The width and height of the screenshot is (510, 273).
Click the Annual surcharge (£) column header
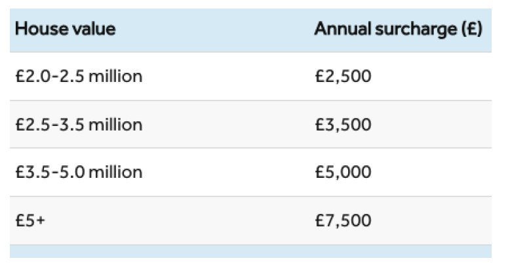398,30
